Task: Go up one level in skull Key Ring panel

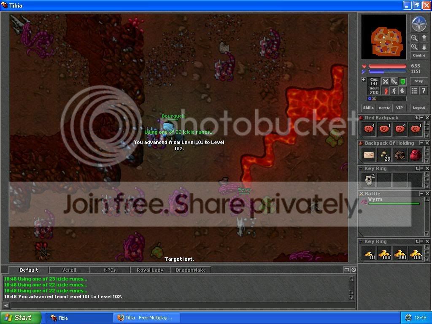Action: (x=417, y=168)
